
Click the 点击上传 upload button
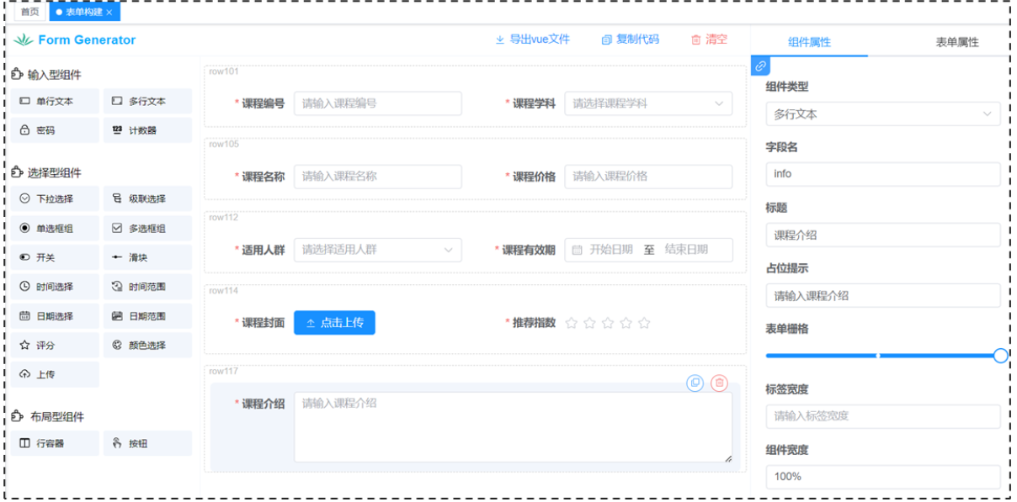click(334, 322)
